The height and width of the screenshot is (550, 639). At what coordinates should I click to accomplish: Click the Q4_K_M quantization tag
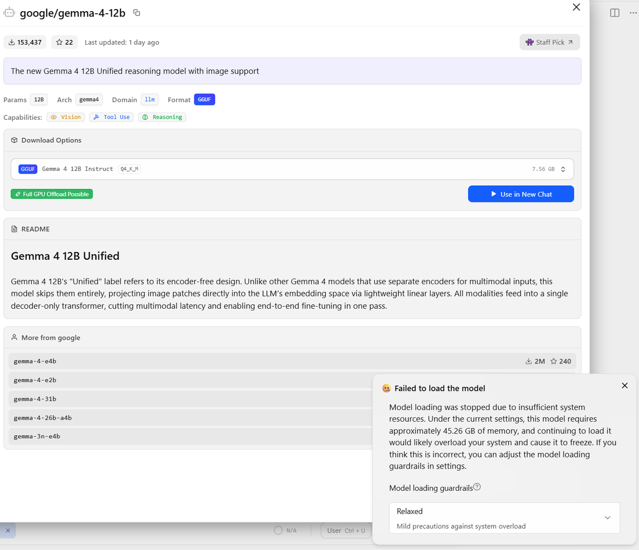129,169
